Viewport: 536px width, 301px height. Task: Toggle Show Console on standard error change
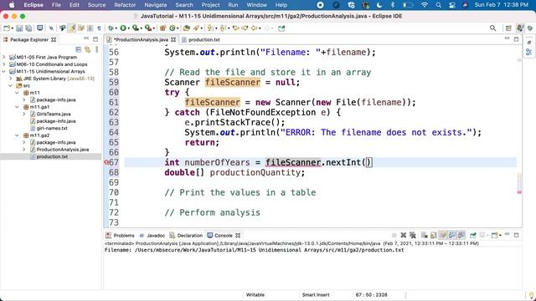461,235
